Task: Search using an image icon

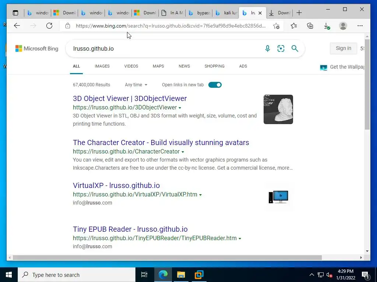Action: click(x=281, y=48)
